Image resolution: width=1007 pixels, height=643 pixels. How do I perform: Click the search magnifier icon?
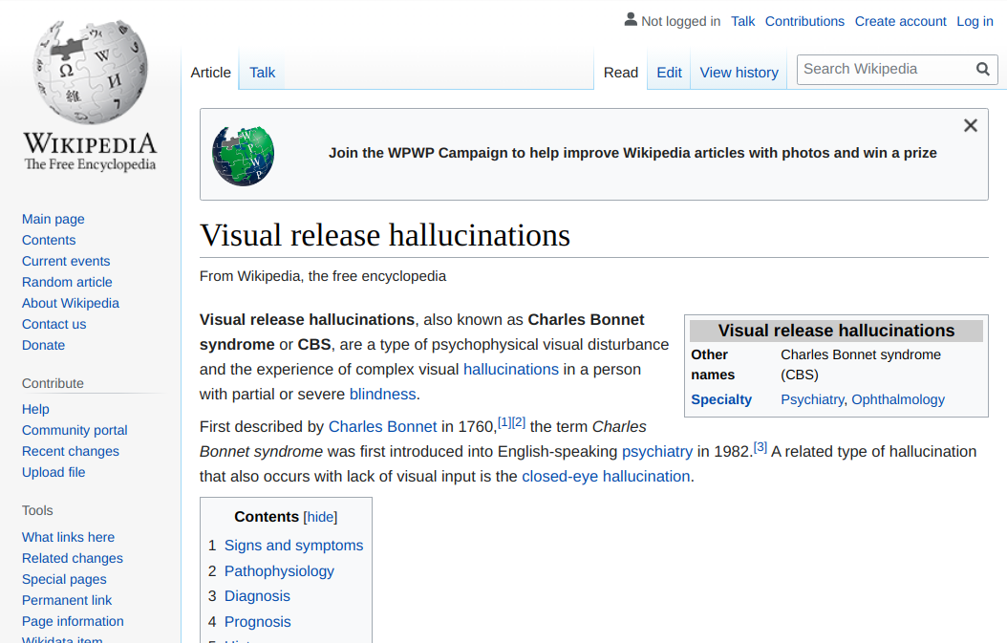pos(982,70)
